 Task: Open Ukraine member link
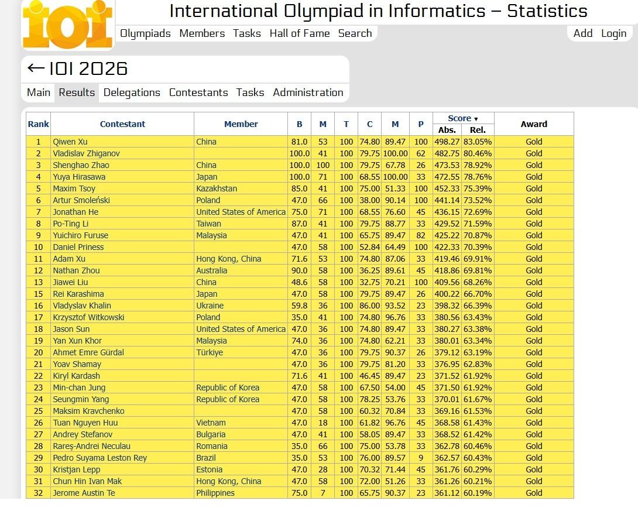coord(210,306)
